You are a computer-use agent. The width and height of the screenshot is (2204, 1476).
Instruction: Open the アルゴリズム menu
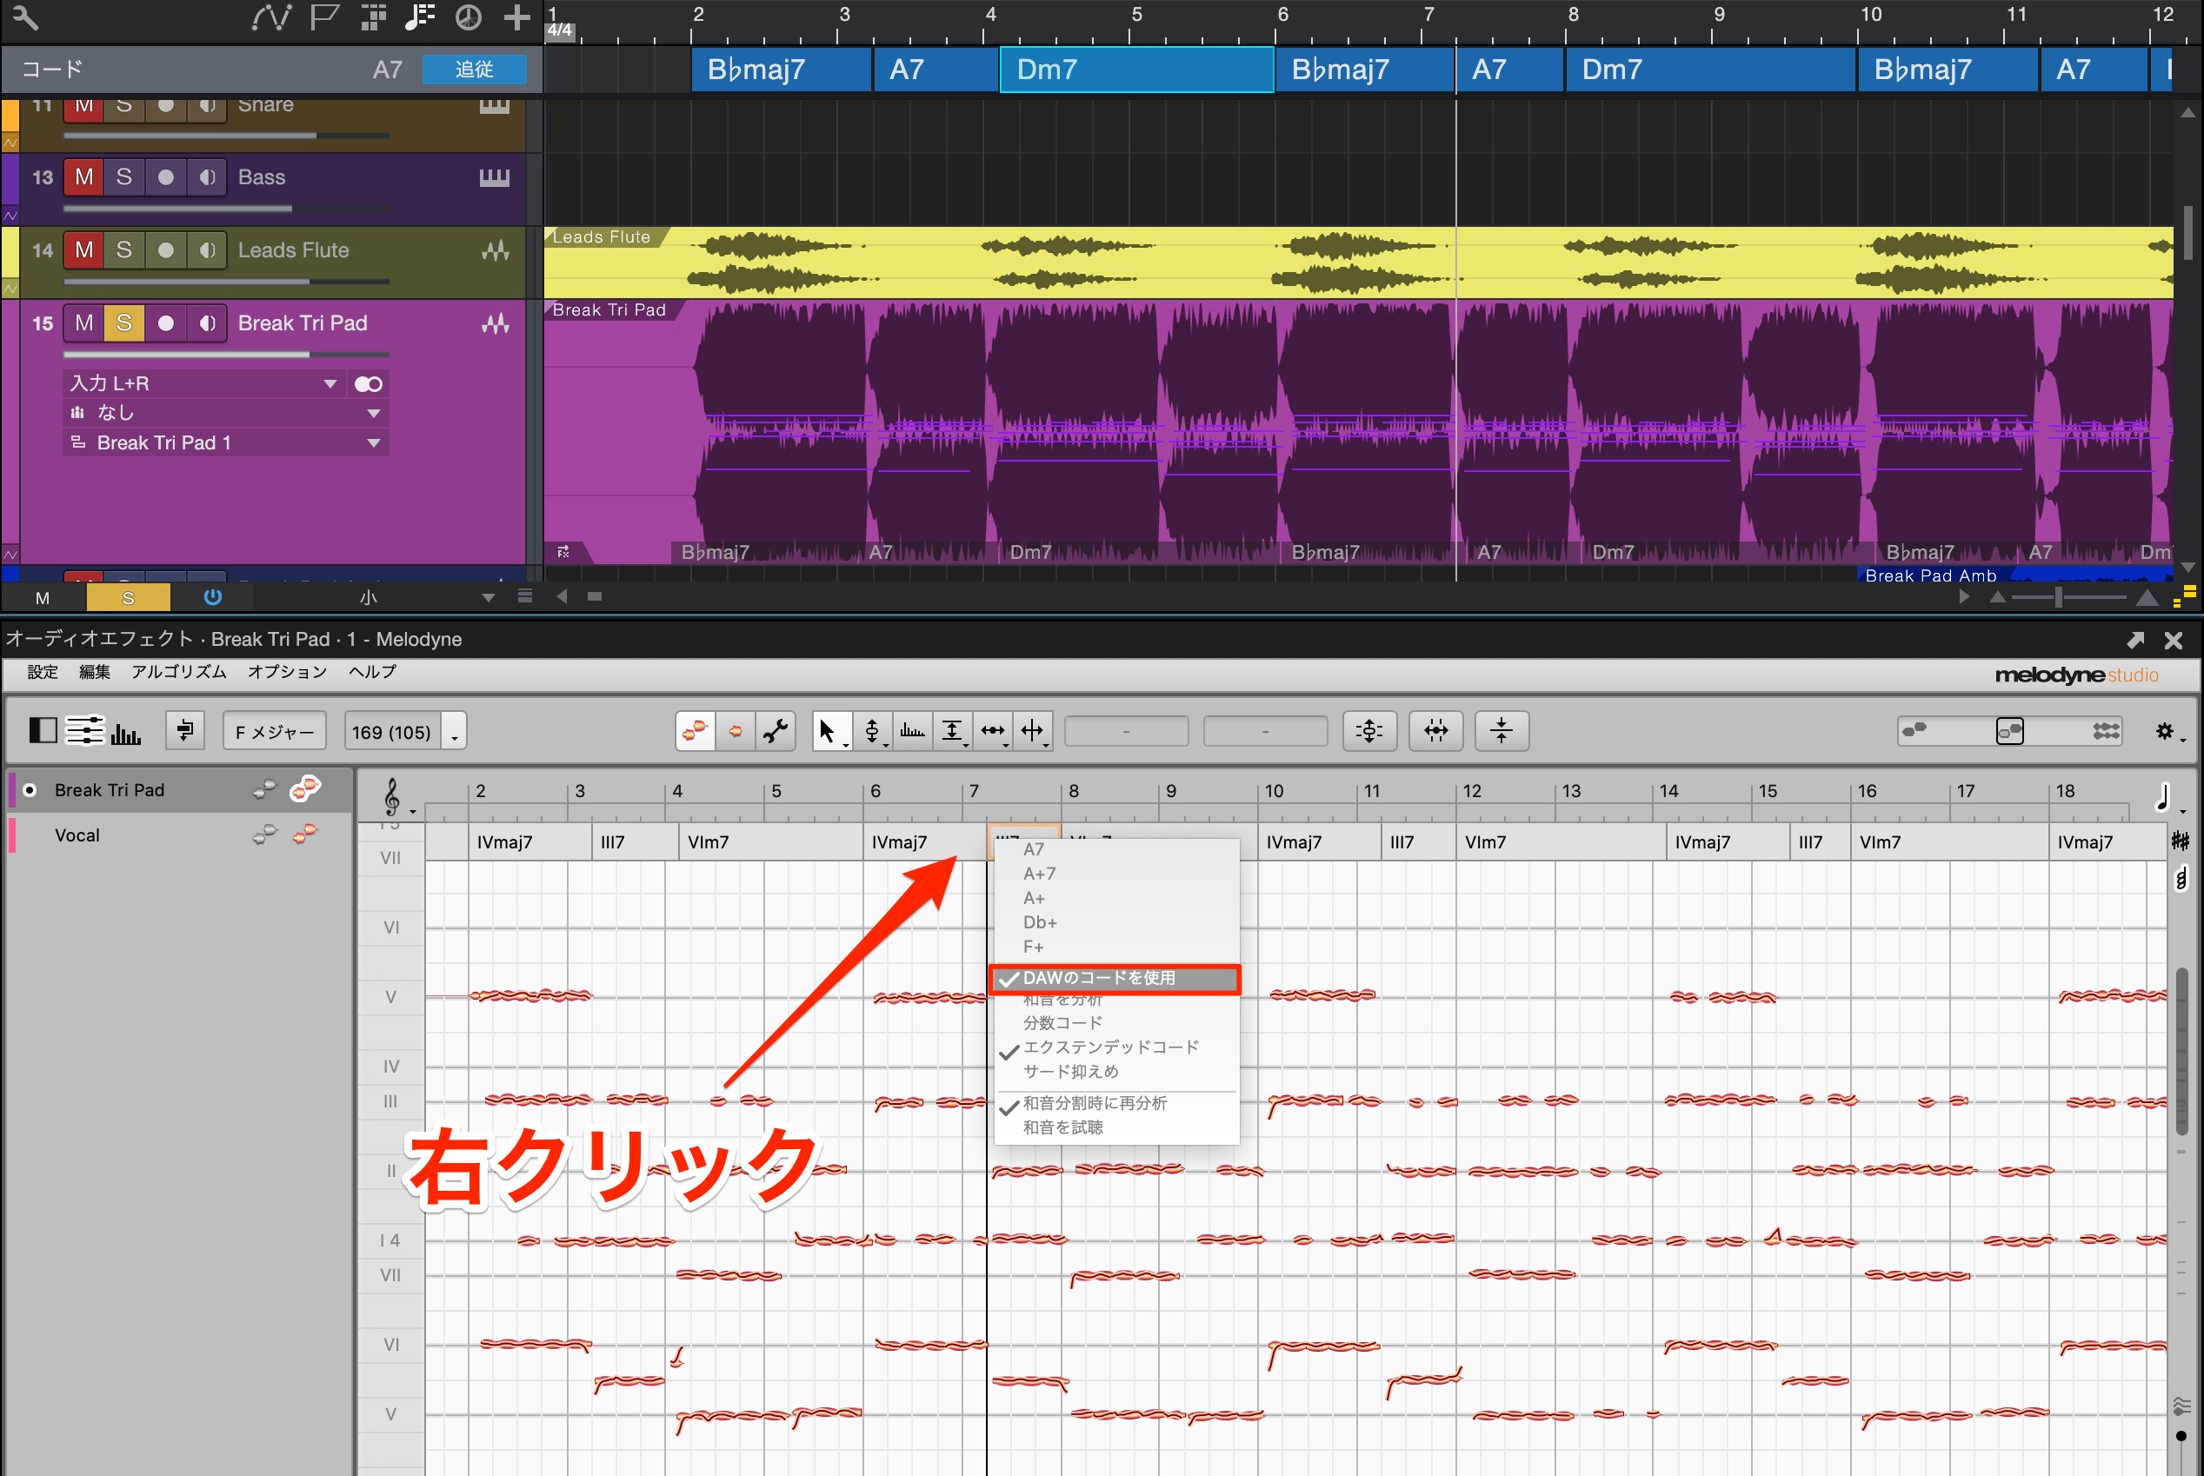pos(179,672)
